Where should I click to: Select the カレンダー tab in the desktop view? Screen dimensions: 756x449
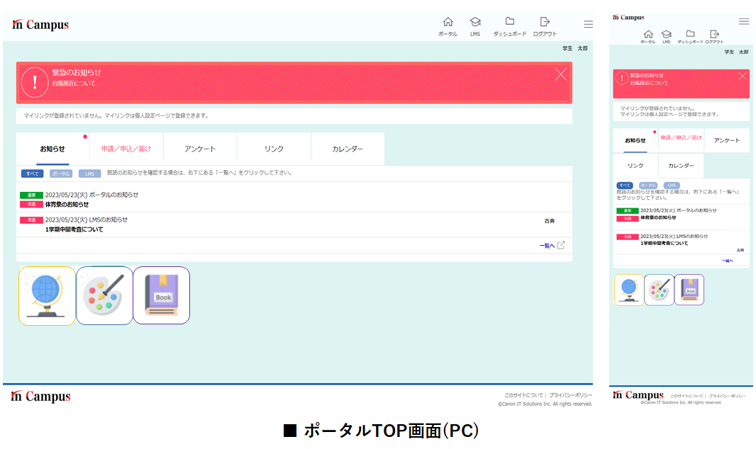click(x=348, y=149)
